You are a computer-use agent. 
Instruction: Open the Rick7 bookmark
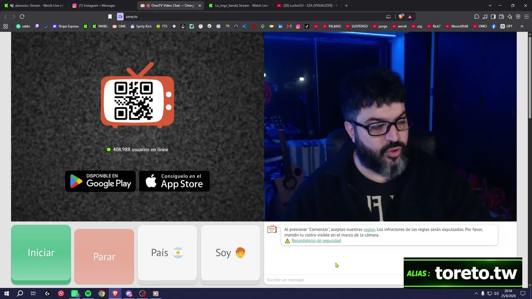pos(433,26)
